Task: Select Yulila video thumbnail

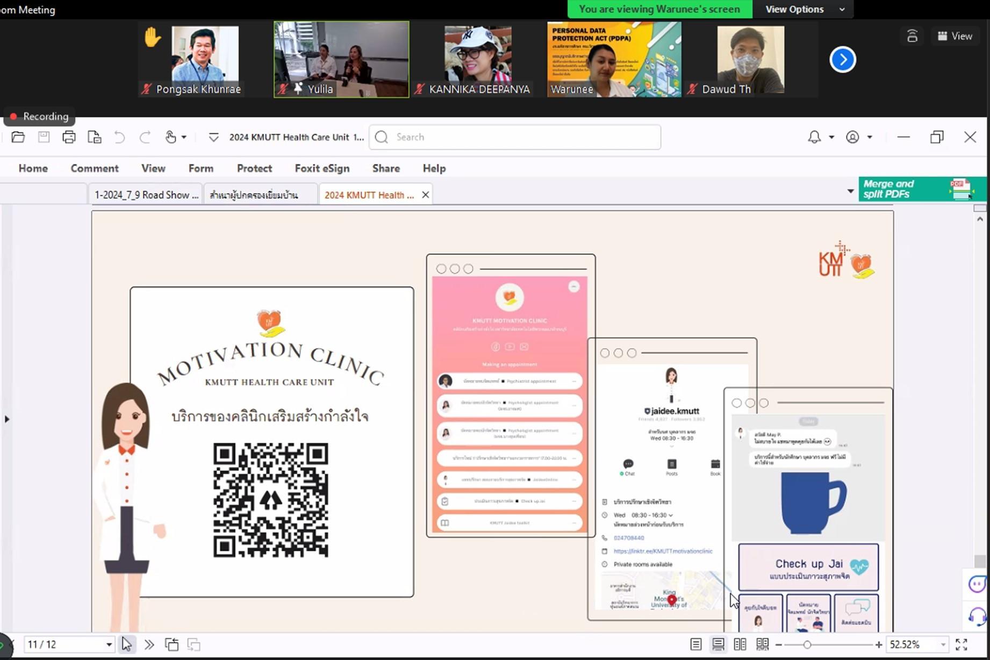Action: 341,60
